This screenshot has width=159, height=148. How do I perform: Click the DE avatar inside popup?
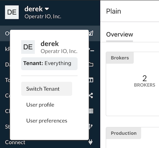click(x=28, y=47)
